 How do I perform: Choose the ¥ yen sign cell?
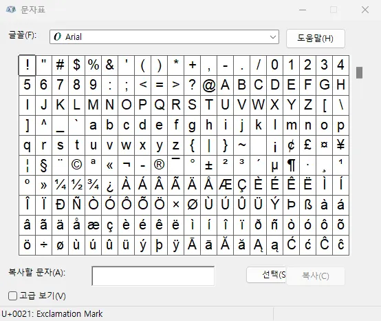tap(340, 145)
